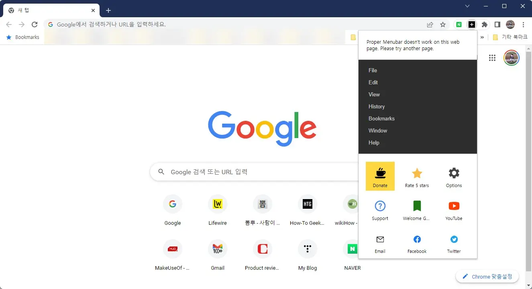Click the Donate coffee cup icon

(x=380, y=173)
